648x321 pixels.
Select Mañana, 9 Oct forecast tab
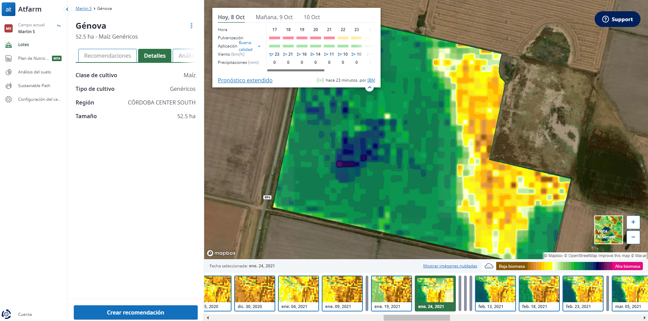(x=274, y=17)
